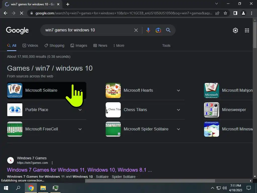Open the volume control in tray
Viewport: 257px width, 193px height.
pos(225,188)
